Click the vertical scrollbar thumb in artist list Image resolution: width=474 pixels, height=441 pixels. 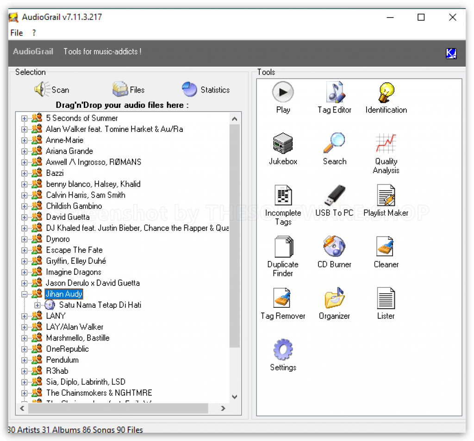235,236
